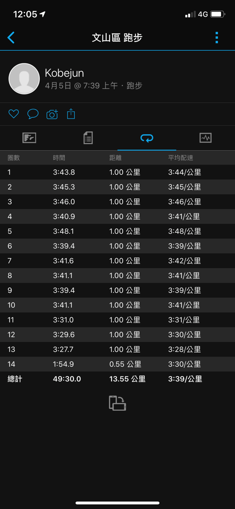Share the activity using share icon

(71, 114)
